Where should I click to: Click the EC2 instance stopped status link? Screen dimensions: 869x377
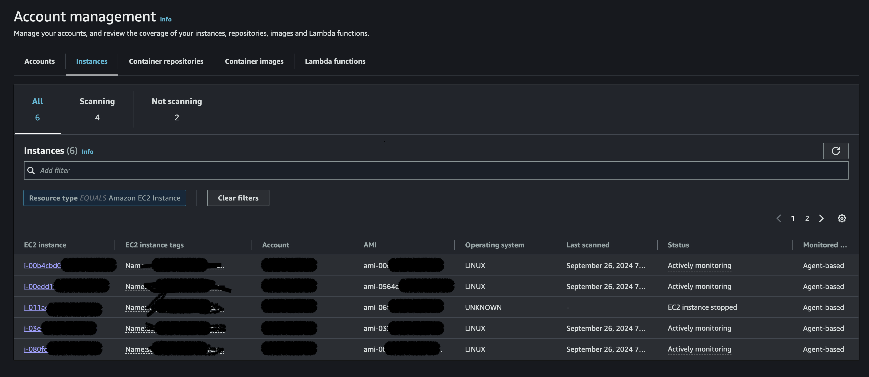click(x=702, y=307)
